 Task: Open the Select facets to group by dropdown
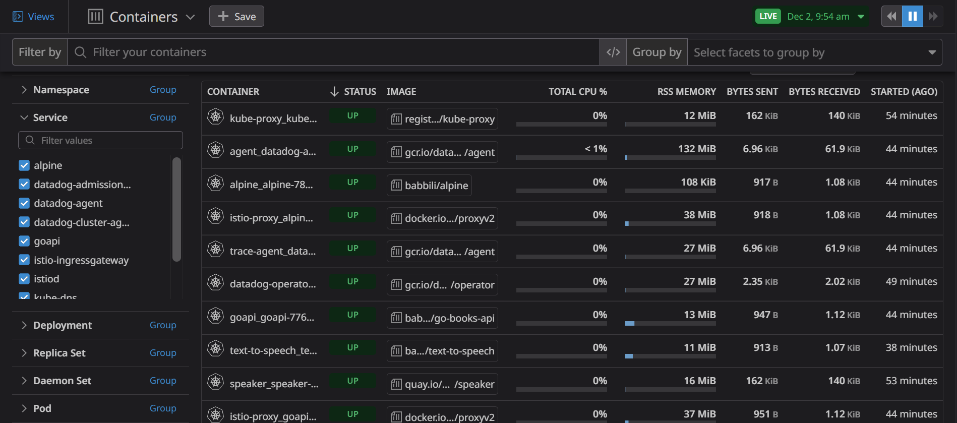pos(814,52)
